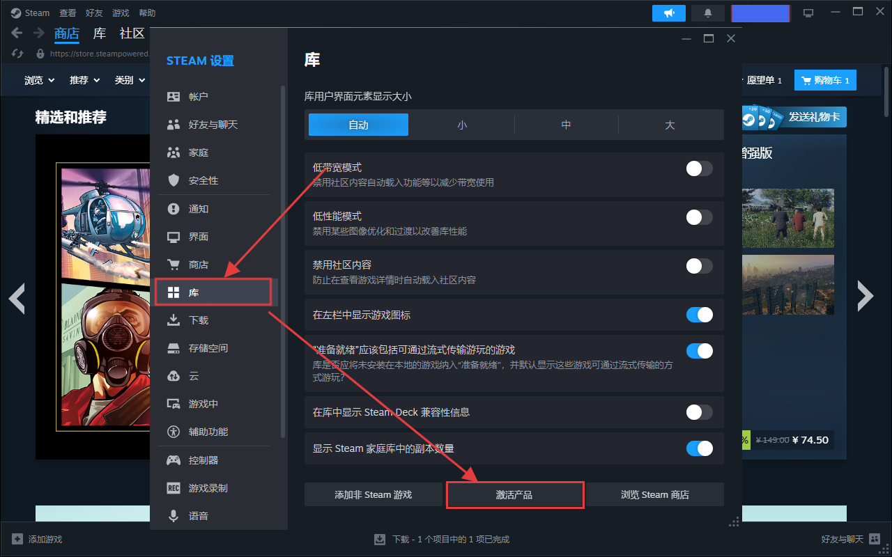Open the 游戏 menu in the title bar

click(x=121, y=13)
